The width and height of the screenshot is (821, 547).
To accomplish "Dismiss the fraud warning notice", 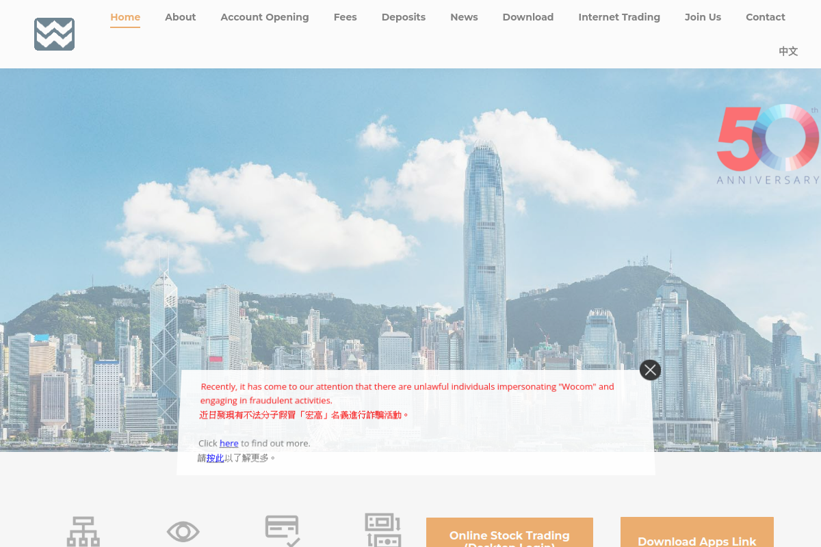I will 650,369.
